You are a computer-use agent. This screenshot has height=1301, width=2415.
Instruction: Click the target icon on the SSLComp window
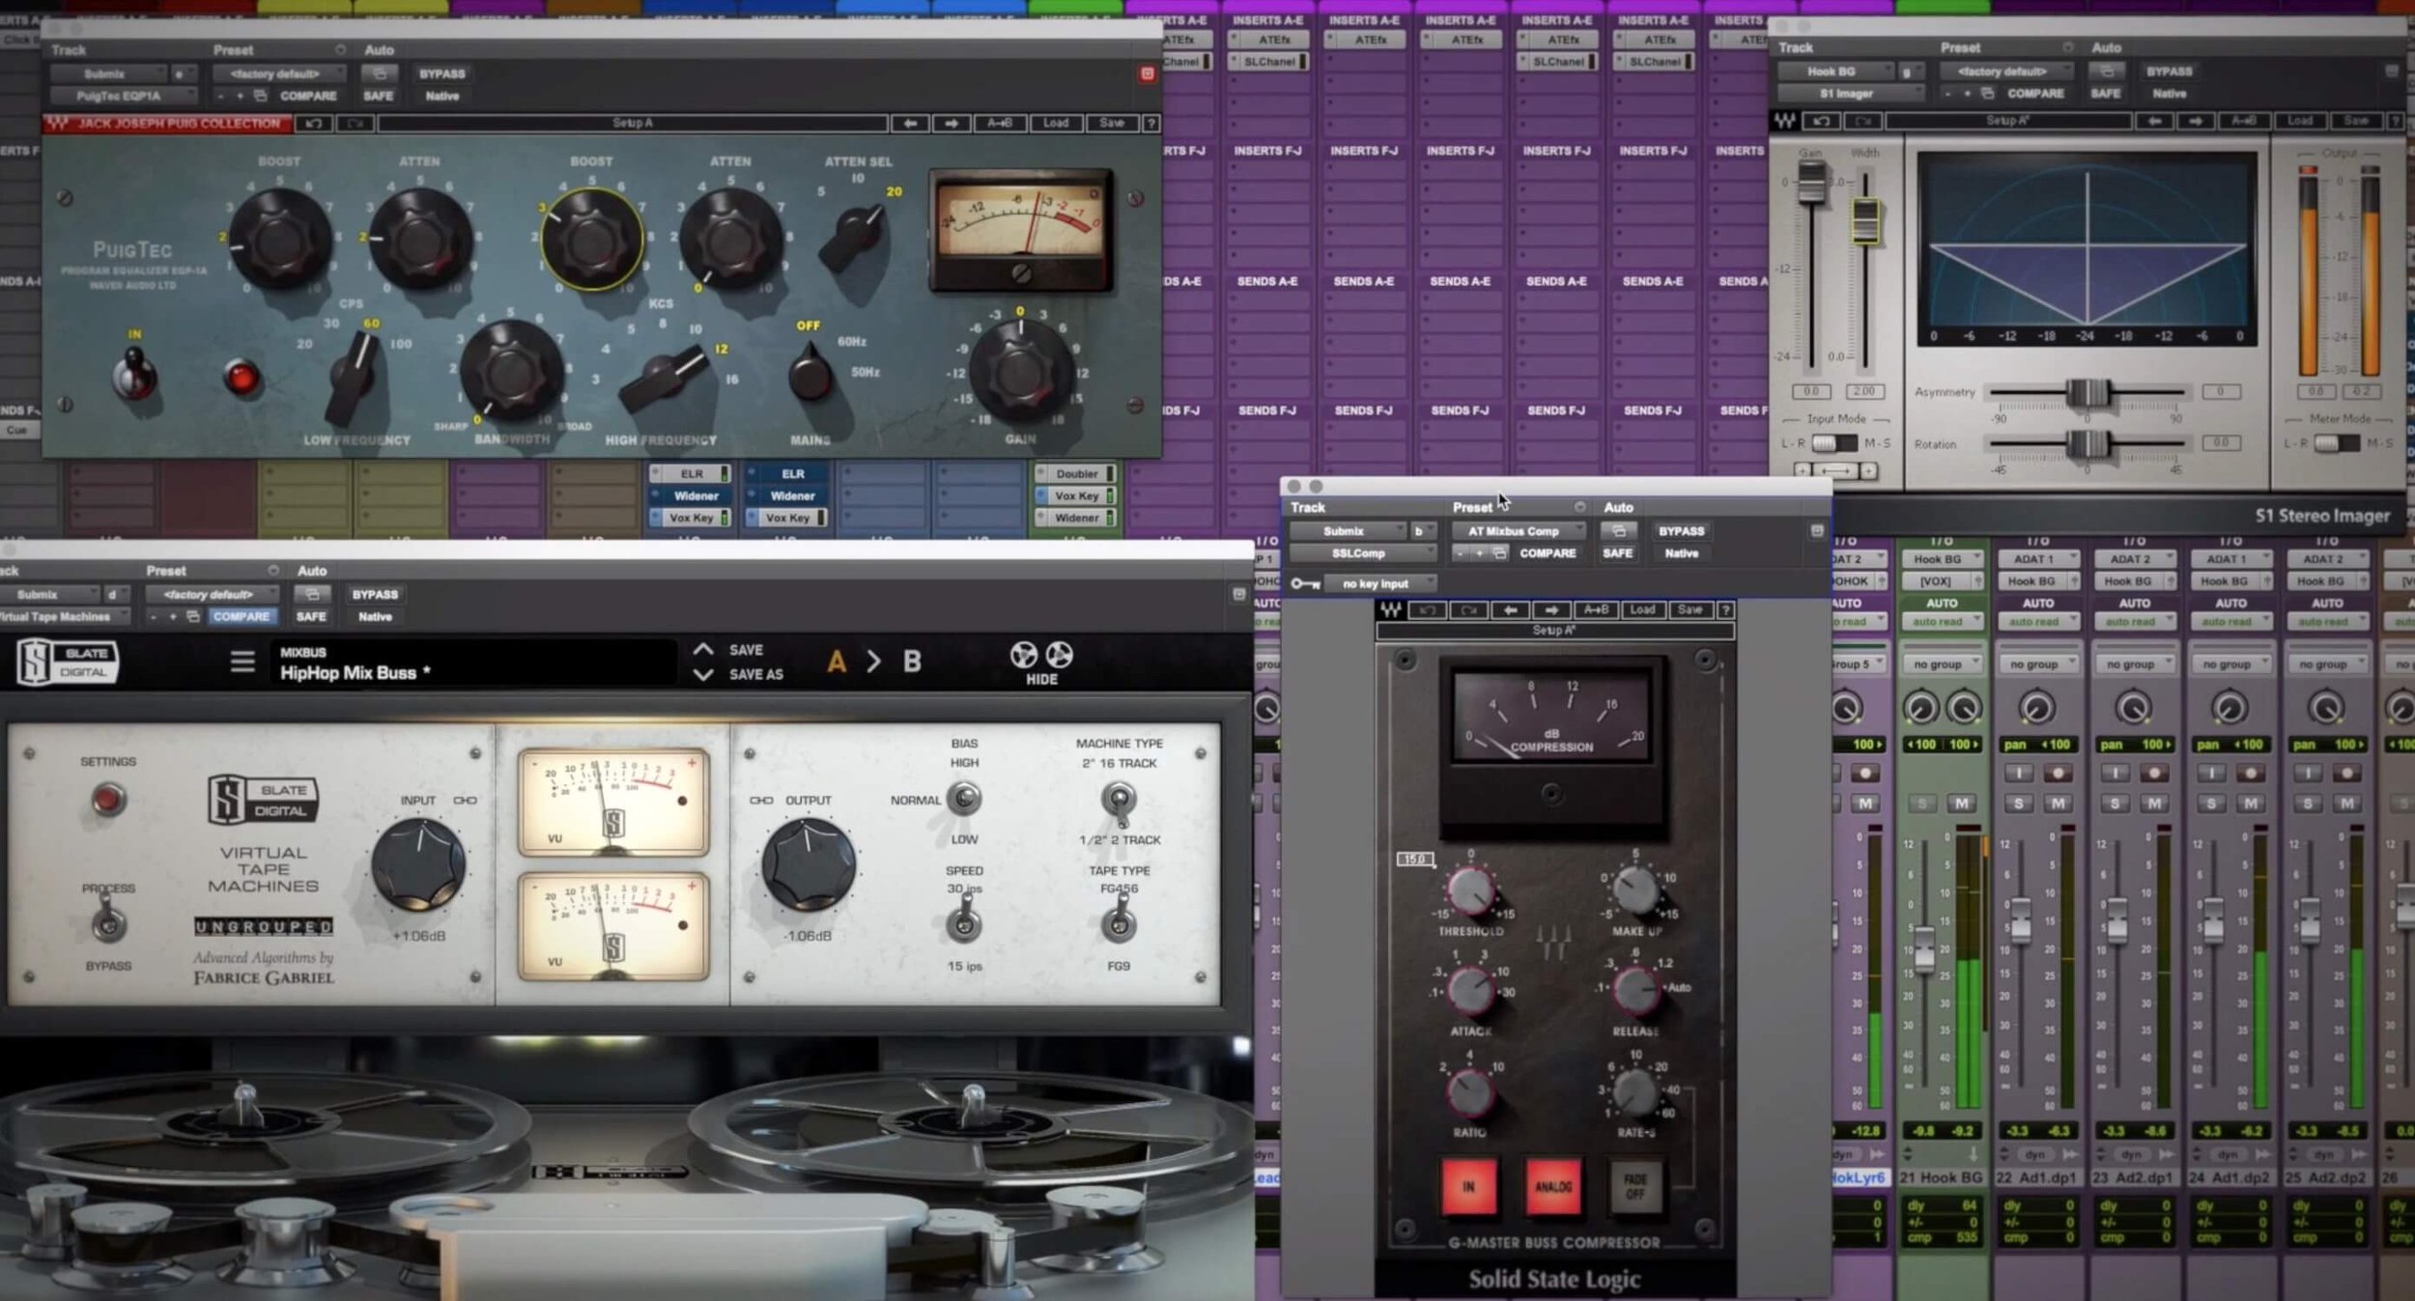coord(1816,531)
